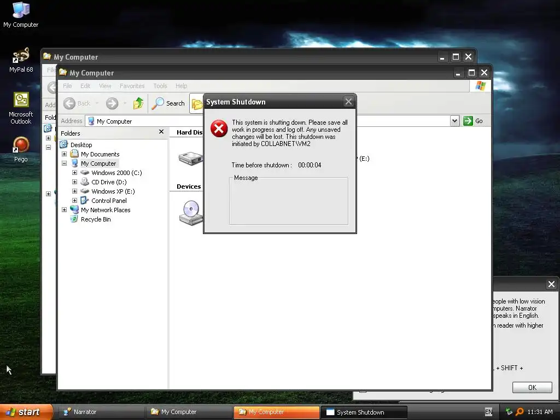Open the Tools menu
This screenshot has width=560, height=420.
coord(160,86)
